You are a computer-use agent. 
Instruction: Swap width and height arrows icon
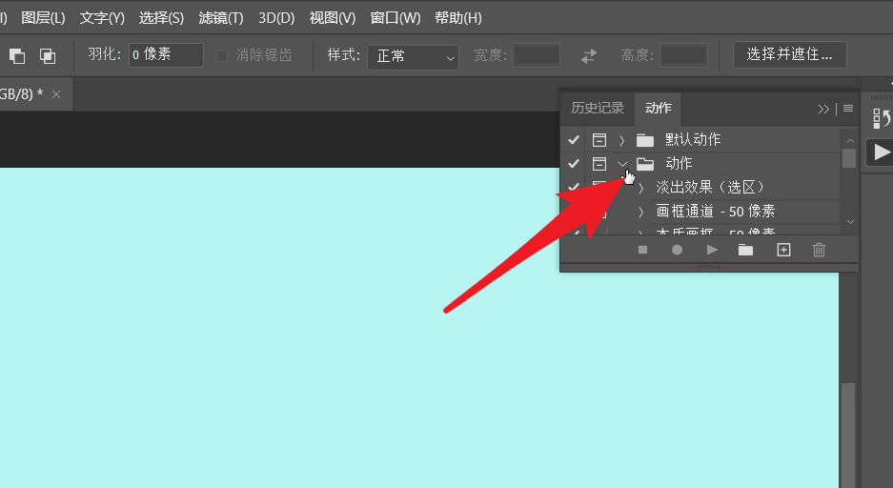tap(589, 56)
